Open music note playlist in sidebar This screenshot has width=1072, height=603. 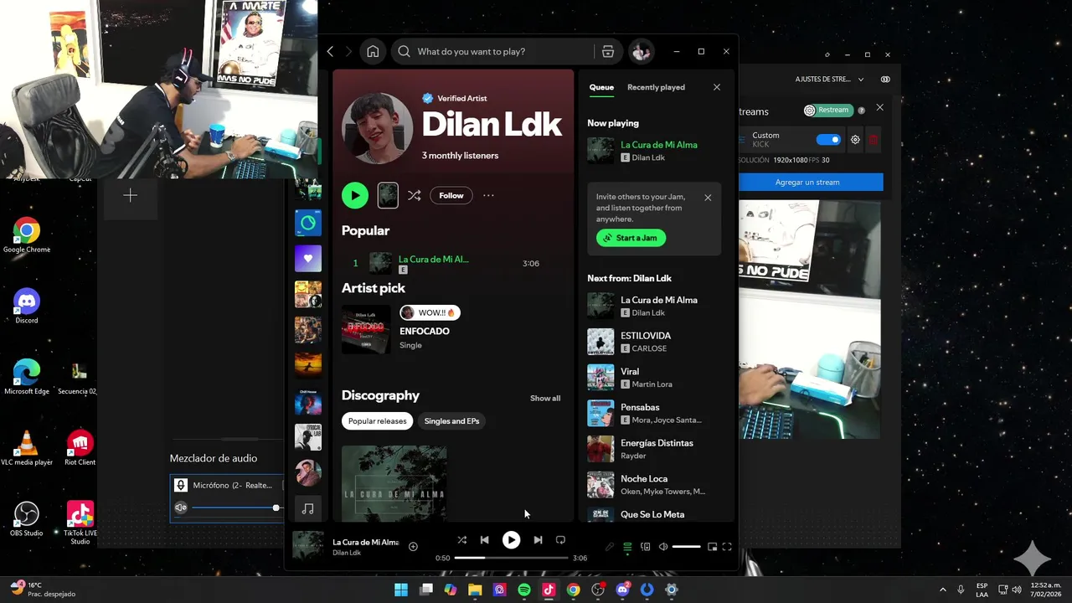coord(308,508)
